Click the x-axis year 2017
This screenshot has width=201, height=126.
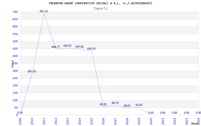click(x=115, y=121)
